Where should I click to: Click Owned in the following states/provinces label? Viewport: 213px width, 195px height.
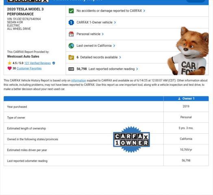[x=33, y=139]
